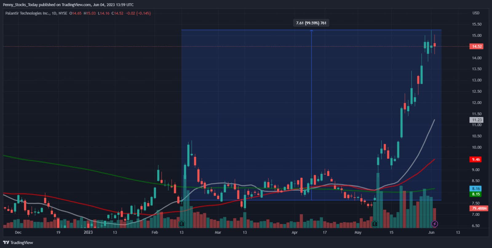The height and width of the screenshot is (248, 492).
Task: Click the high value H15.03
Action: pos(90,13)
